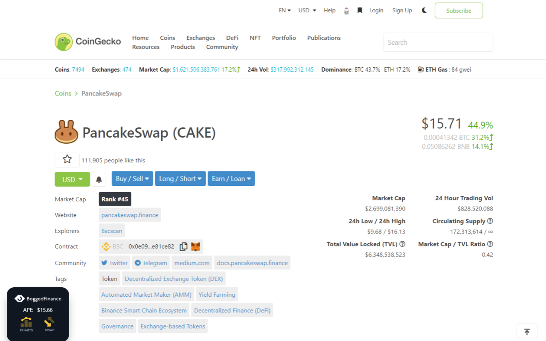The width and height of the screenshot is (546, 341).
Task: Open the Products menu
Action: [183, 47]
